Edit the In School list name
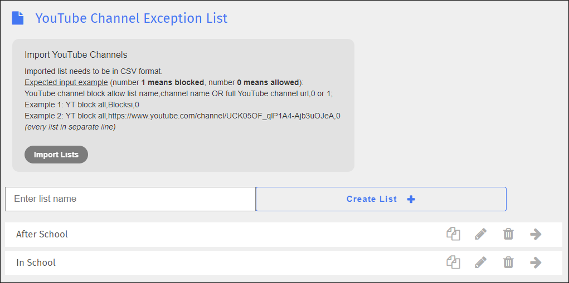 click(x=481, y=262)
